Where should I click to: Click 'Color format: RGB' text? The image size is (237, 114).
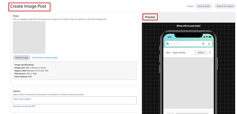23,77
